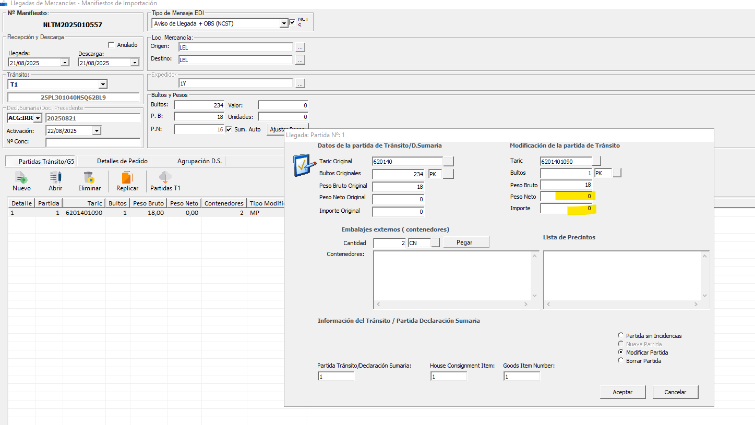
Task: Open browse button next to Origen field
Action: coord(300,47)
